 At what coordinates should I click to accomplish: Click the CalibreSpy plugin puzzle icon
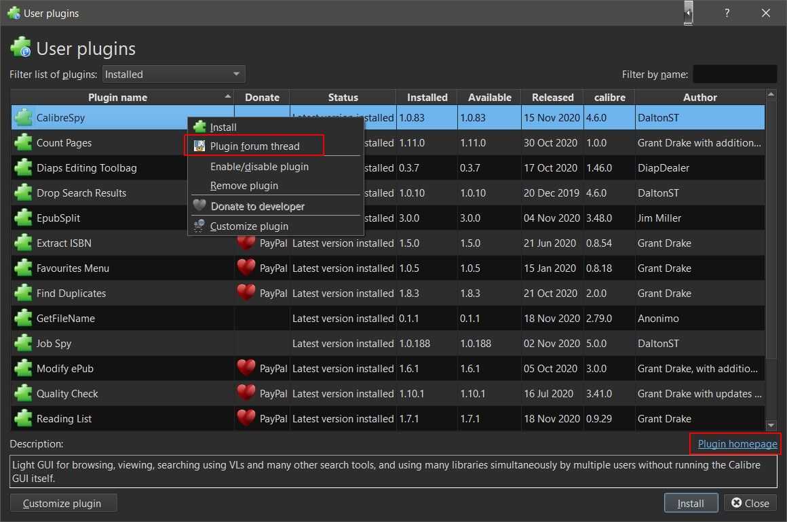point(23,117)
